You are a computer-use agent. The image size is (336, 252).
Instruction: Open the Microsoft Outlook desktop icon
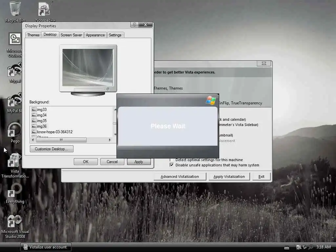15,45
